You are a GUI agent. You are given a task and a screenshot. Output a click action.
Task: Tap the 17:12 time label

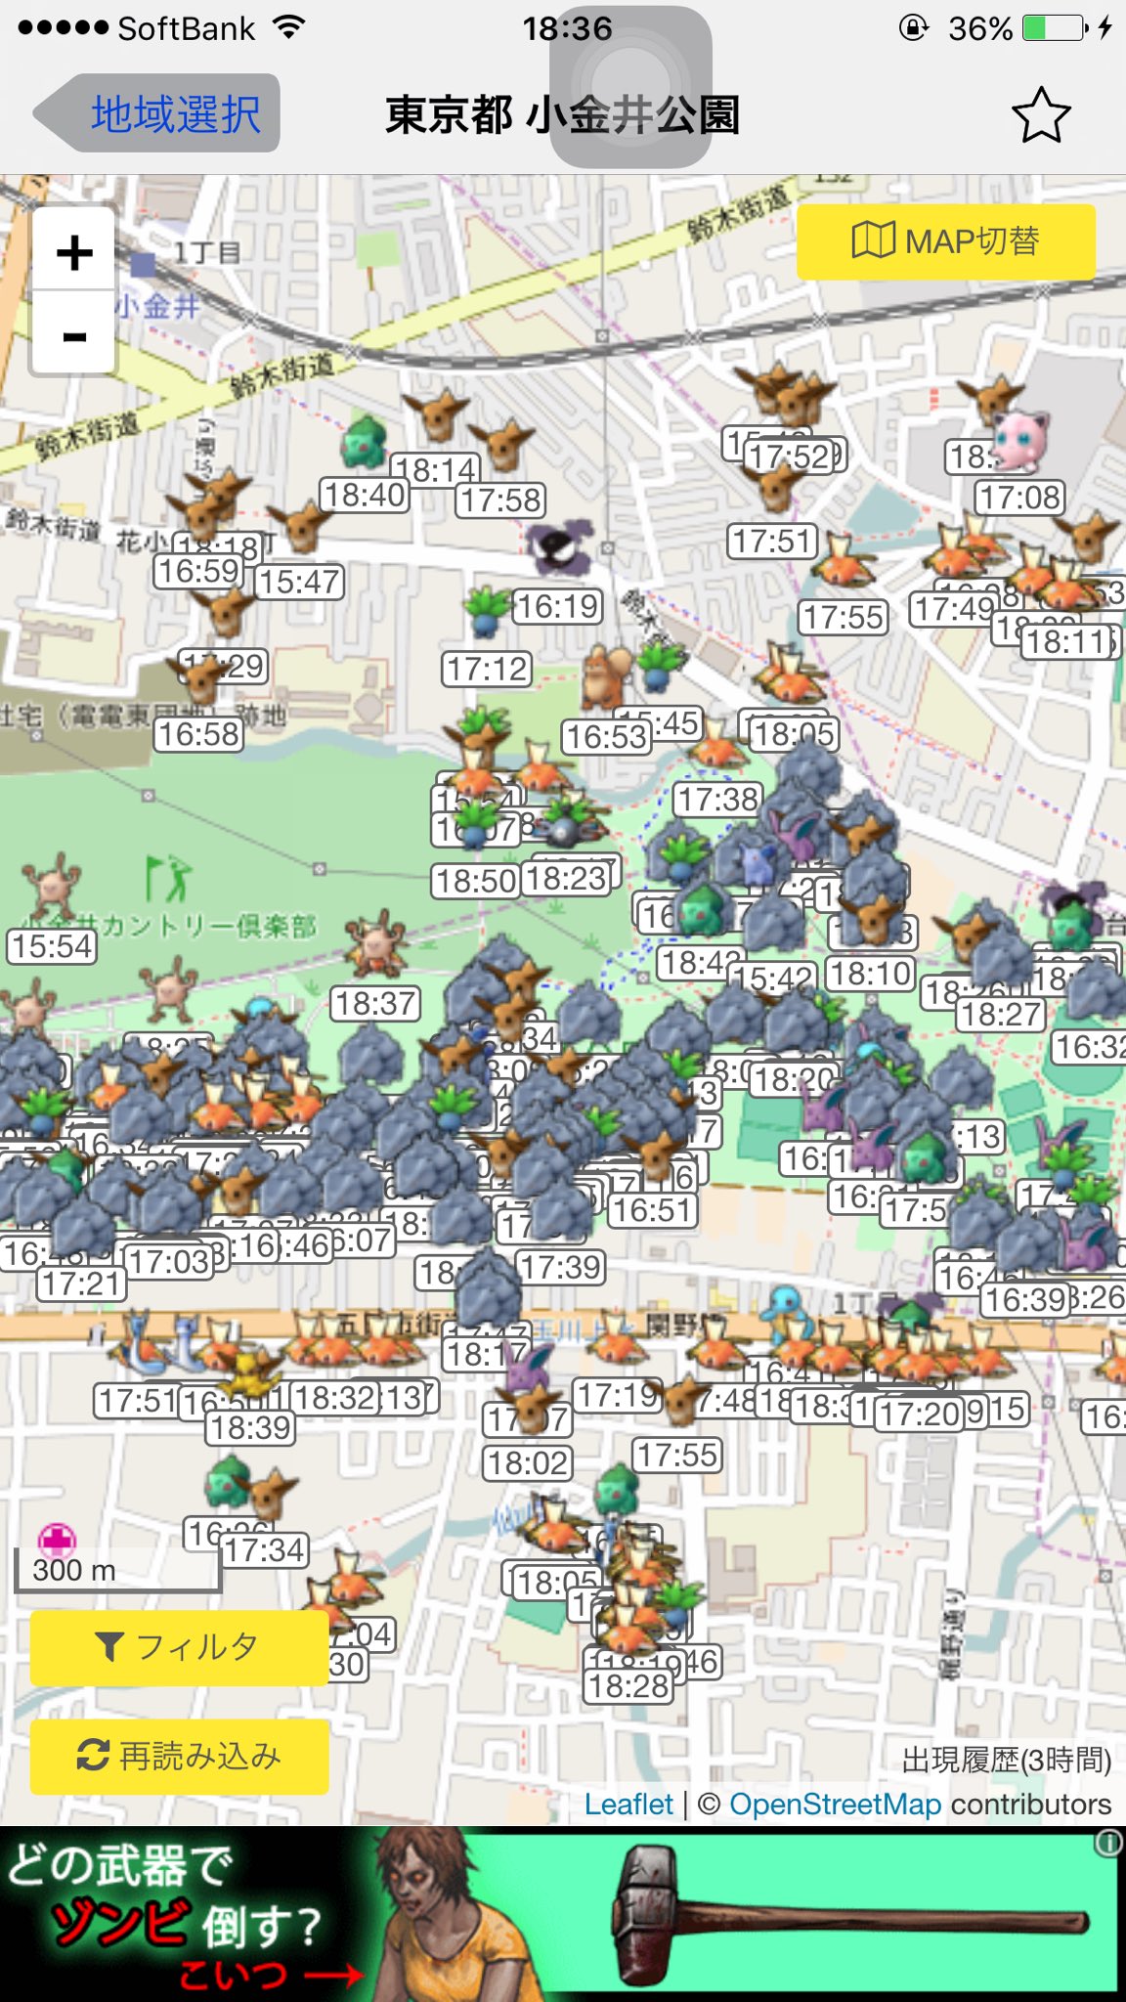click(487, 670)
